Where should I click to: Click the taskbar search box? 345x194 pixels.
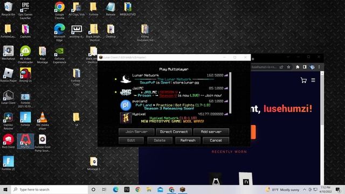(x=50, y=189)
